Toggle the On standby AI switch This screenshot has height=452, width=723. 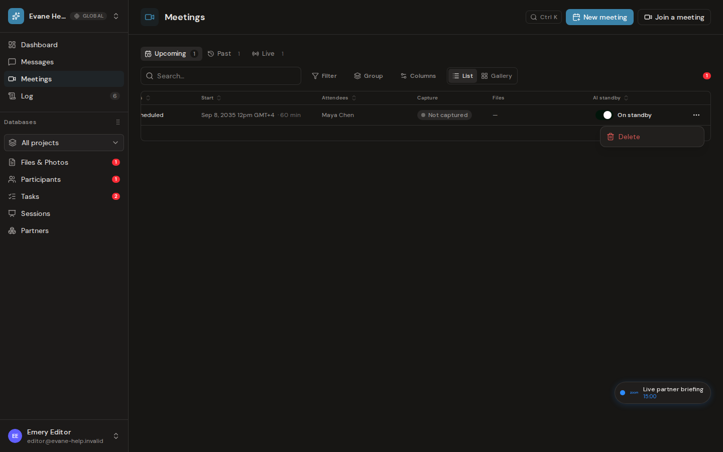pos(604,115)
